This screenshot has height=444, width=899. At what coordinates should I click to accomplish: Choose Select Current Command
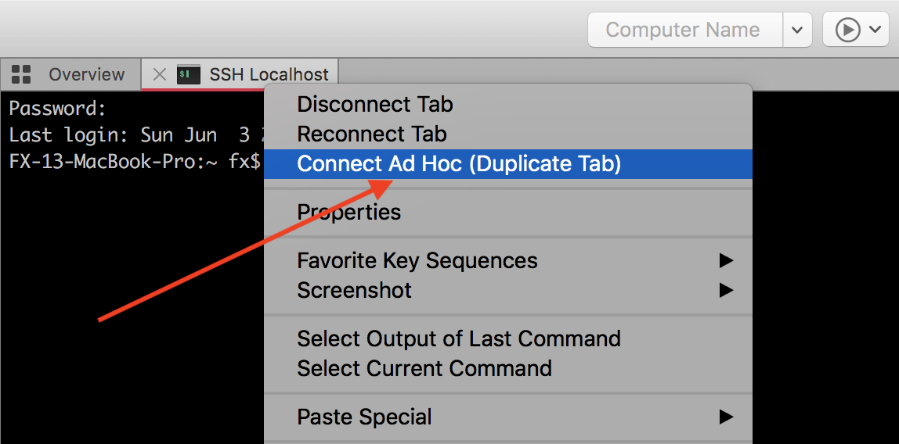pyautogui.click(x=424, y=368)
